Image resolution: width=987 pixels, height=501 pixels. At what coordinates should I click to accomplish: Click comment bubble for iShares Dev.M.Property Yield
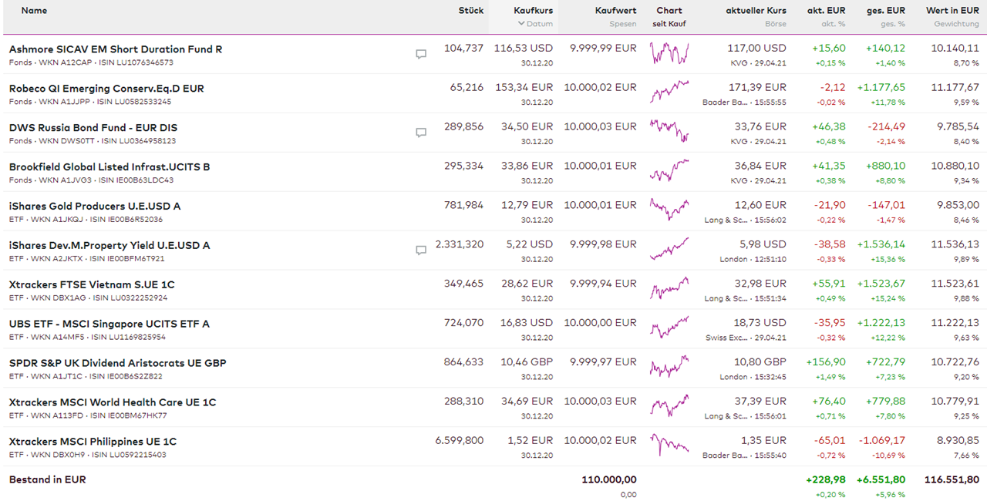pos(421,250)
